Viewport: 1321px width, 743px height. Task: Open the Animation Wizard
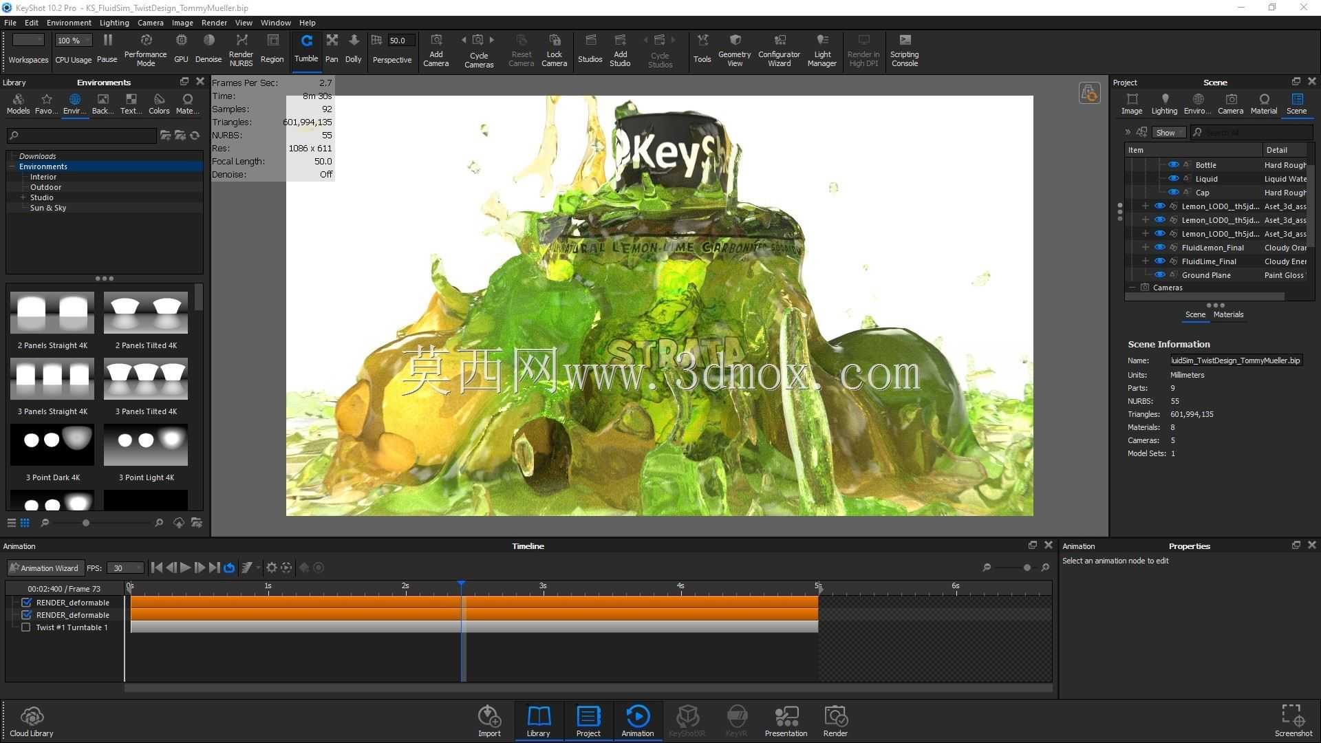45,568
